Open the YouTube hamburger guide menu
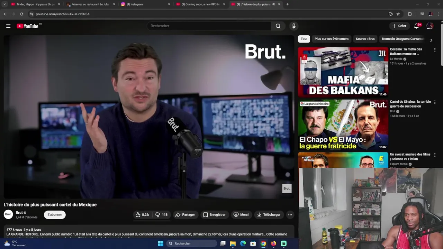This screenshot has width=443, height=249. [x=8, y=26]
